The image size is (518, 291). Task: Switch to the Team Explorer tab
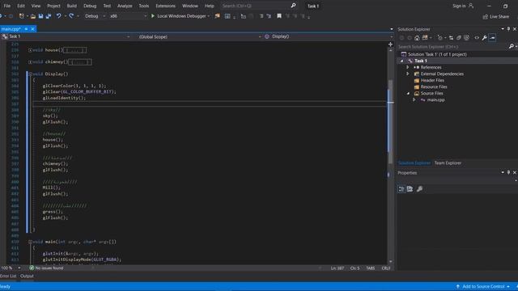(448, 163)
